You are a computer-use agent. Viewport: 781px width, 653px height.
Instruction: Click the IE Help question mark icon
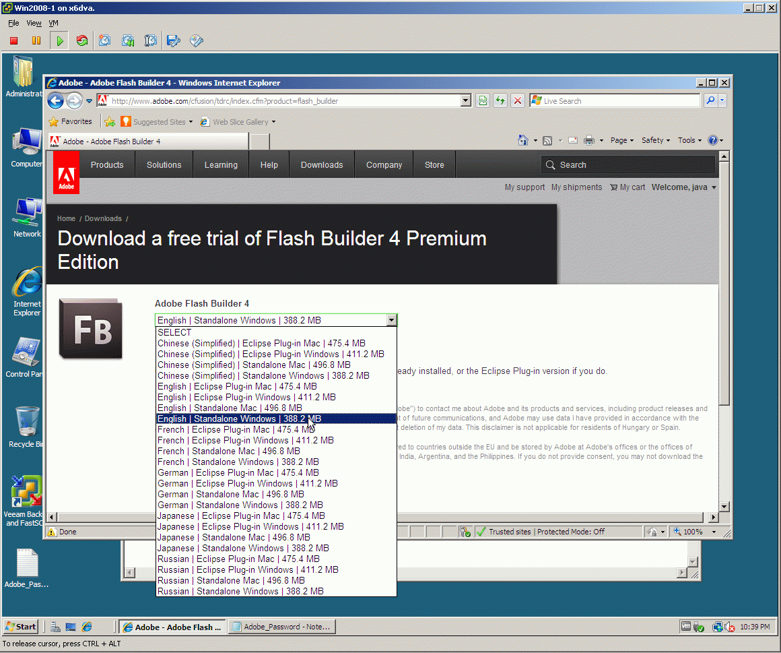713,141
